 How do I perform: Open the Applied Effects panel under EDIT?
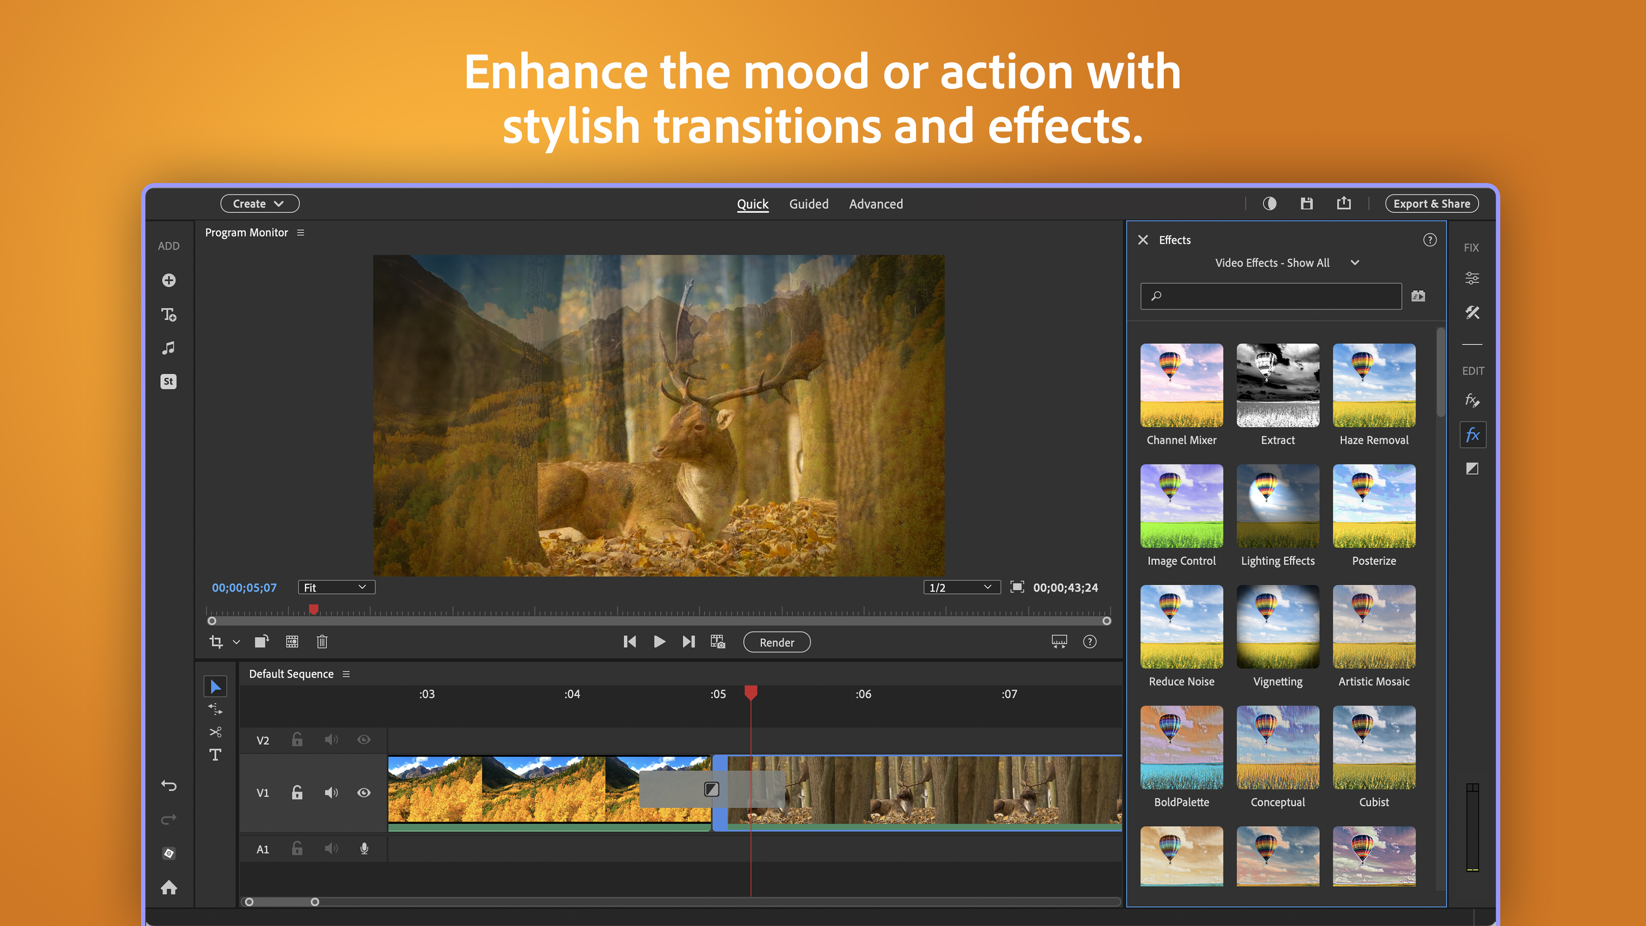(1472, 400)
